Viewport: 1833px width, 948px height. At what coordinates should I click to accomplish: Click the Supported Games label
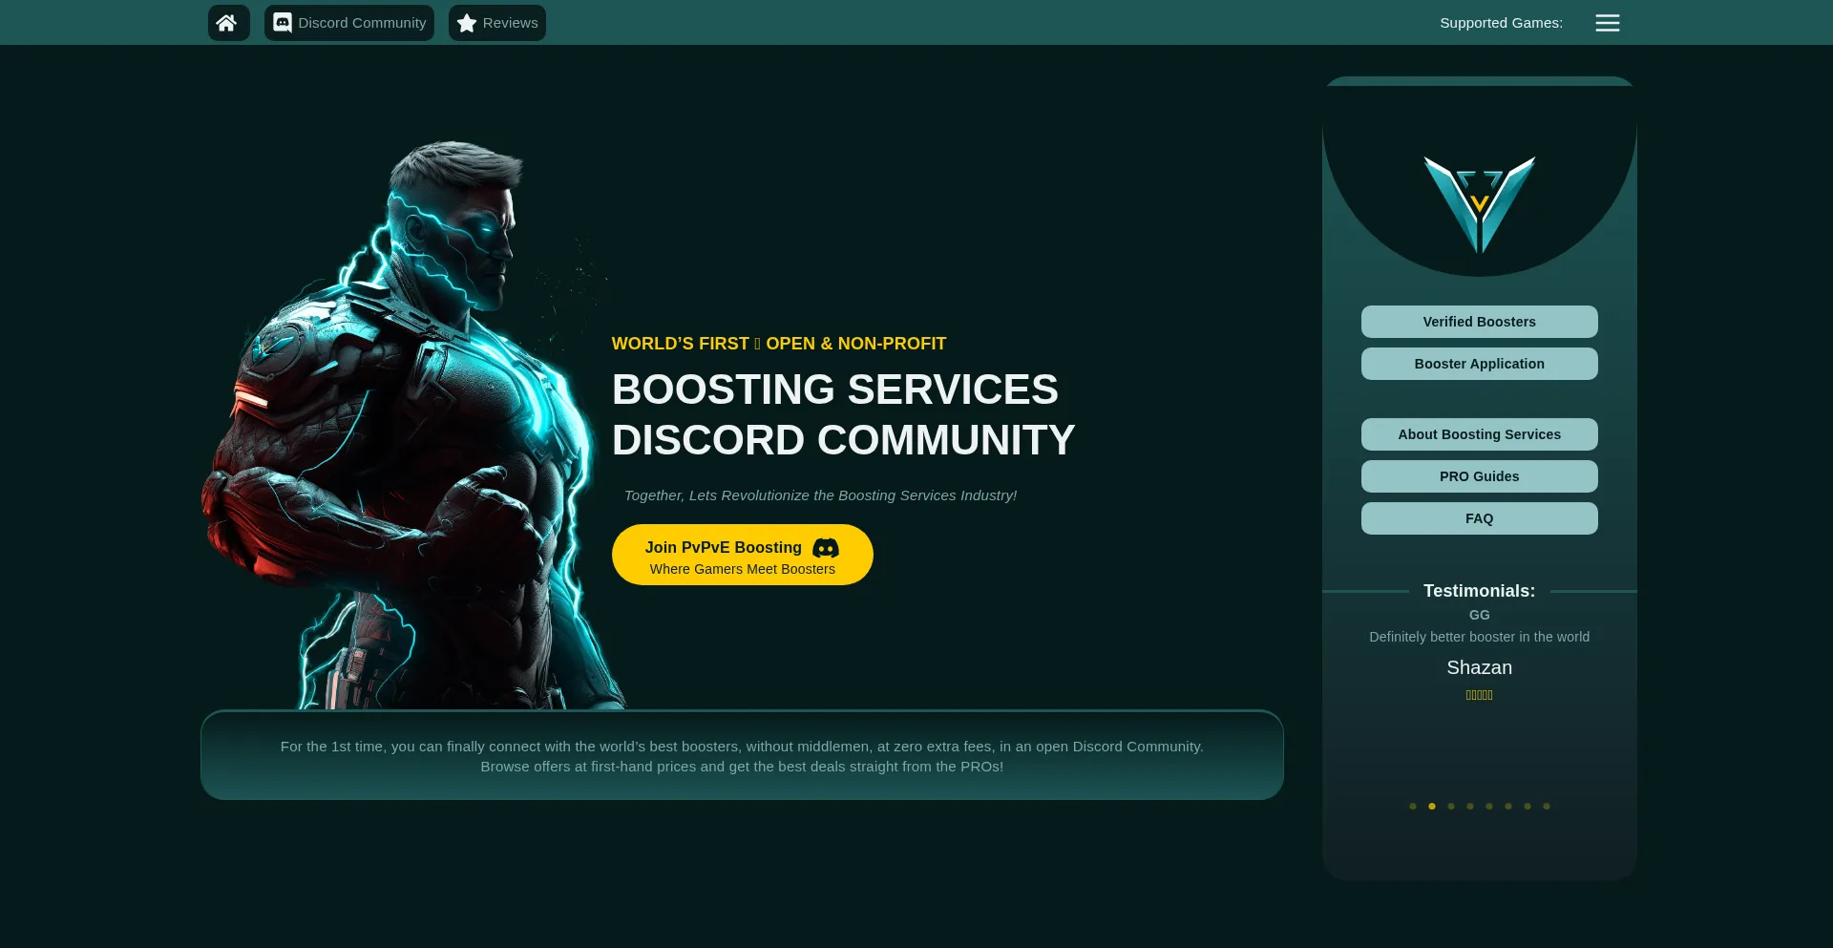click(x=1501, y=23)
